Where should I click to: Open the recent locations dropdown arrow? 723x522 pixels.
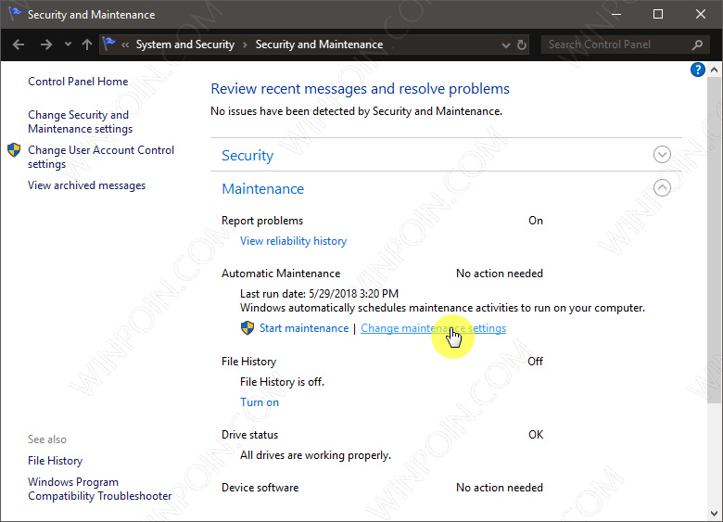[69, 45]
